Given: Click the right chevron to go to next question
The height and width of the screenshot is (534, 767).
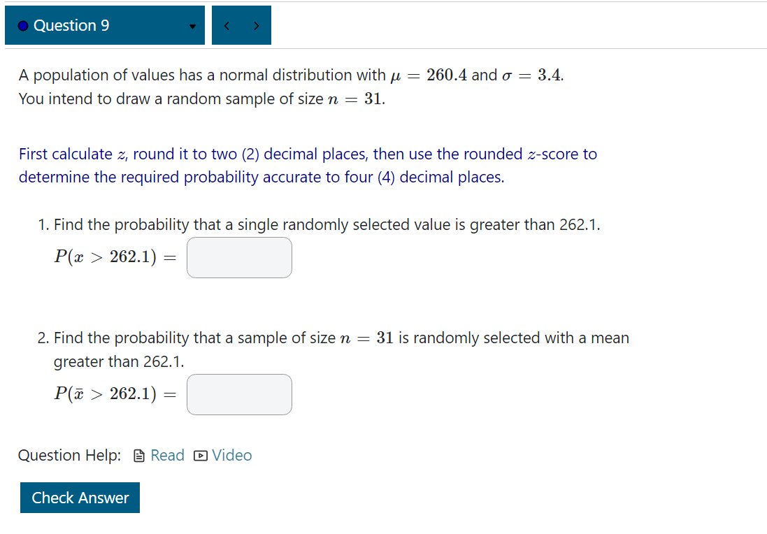Looking at the screenshot, I should click(x=257, y=25).
